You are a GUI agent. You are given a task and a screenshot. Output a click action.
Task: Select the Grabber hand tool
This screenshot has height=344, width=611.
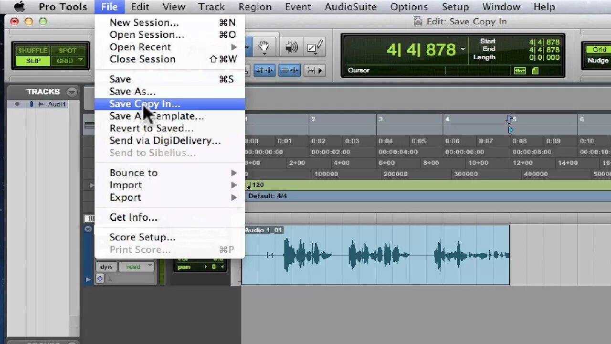264,47
